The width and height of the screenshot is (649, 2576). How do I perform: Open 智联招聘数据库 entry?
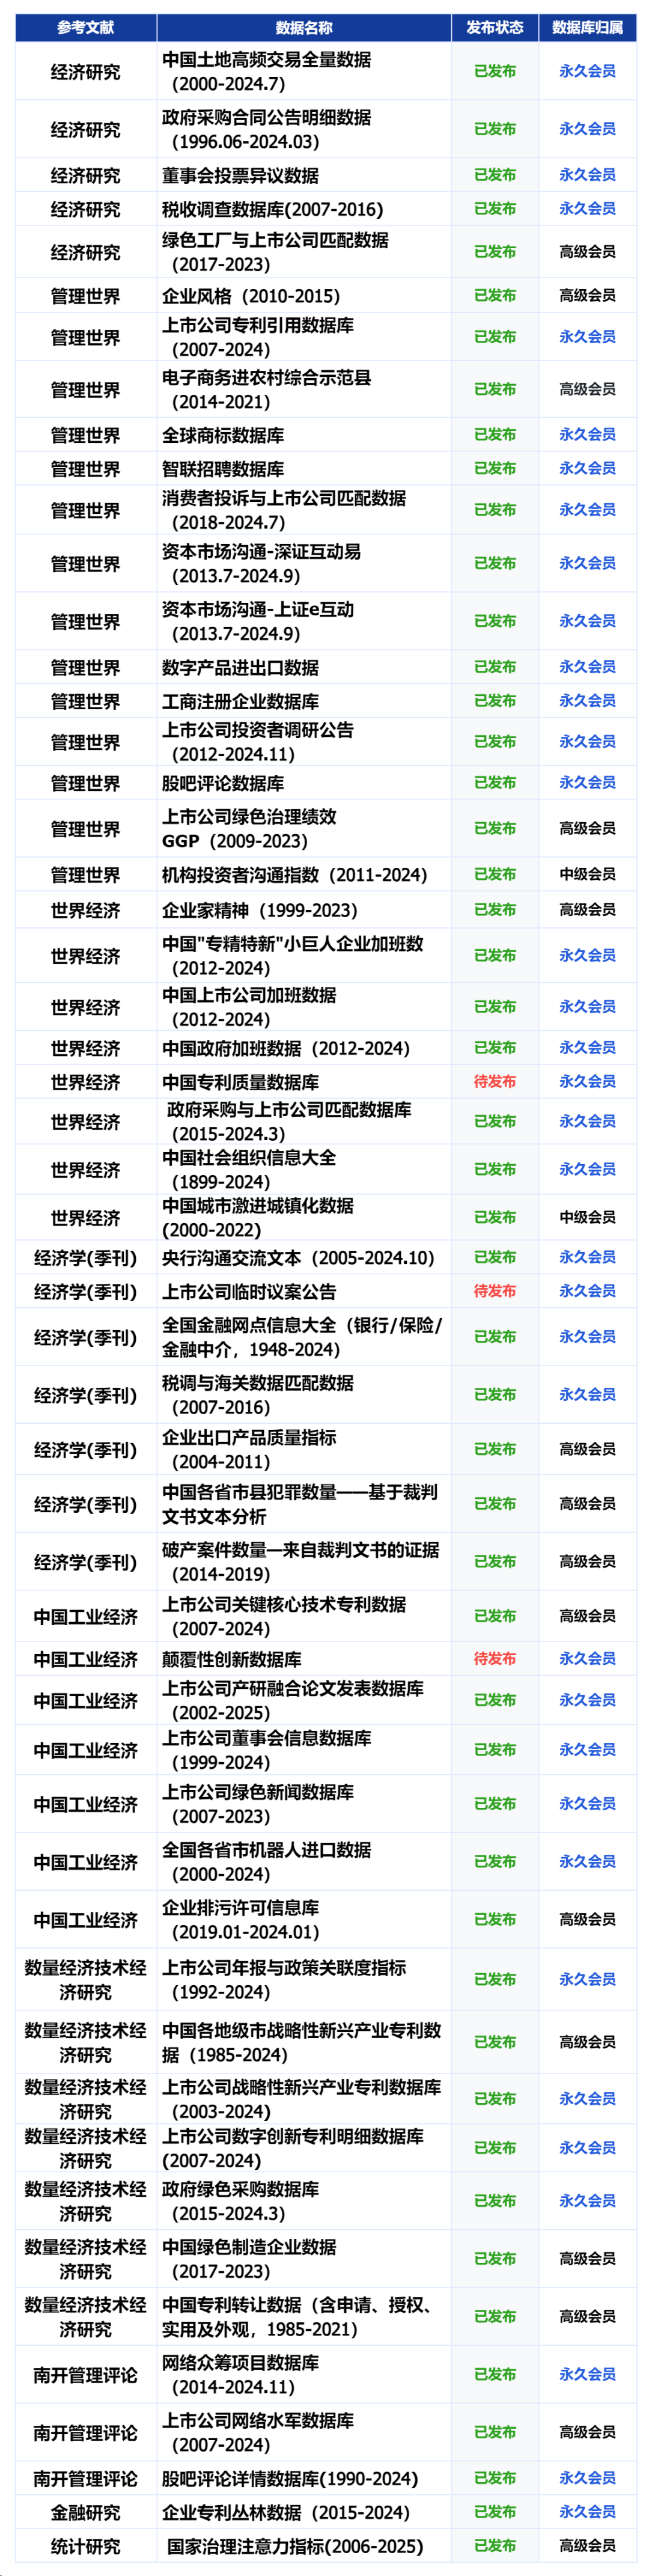point(223,469)
